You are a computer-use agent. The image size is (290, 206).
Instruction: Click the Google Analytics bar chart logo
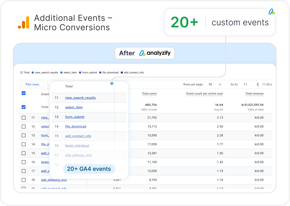point(24,22)
